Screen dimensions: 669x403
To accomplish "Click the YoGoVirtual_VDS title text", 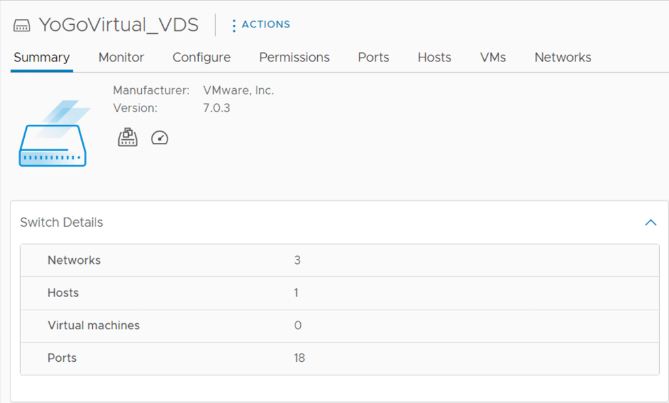I will [x=118, y=25].
